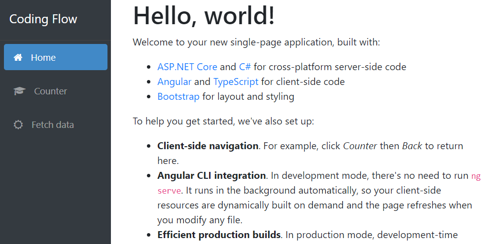Go to Fetch data via sidebar label
Image resolution: width=493 pixels, height=244 pixels.
(52, 125)
